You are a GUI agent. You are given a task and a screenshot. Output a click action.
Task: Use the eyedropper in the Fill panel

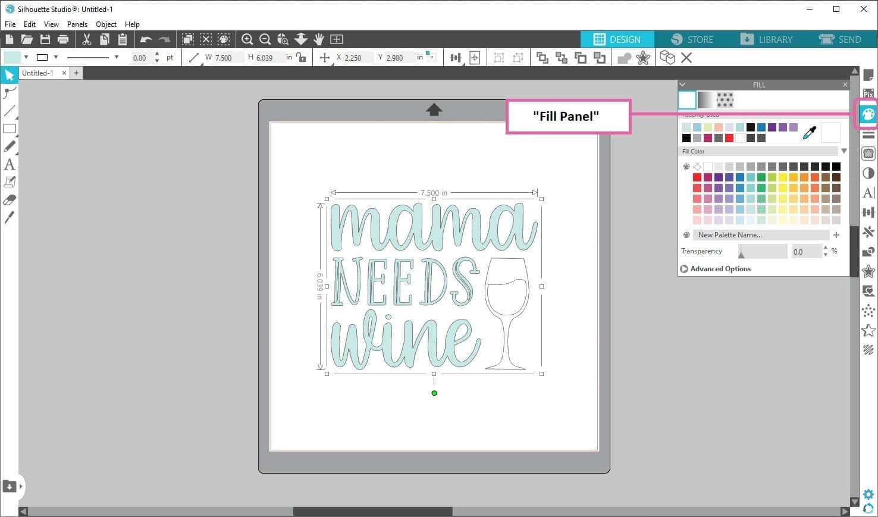(x=810, y=132)
